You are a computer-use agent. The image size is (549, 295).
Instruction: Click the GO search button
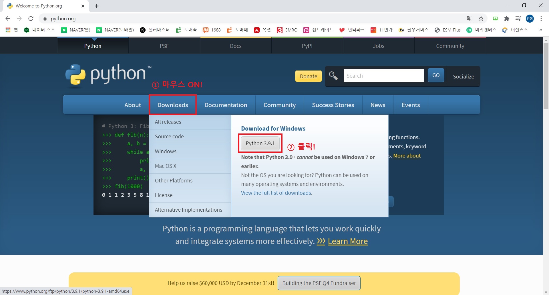pos(436,75)
